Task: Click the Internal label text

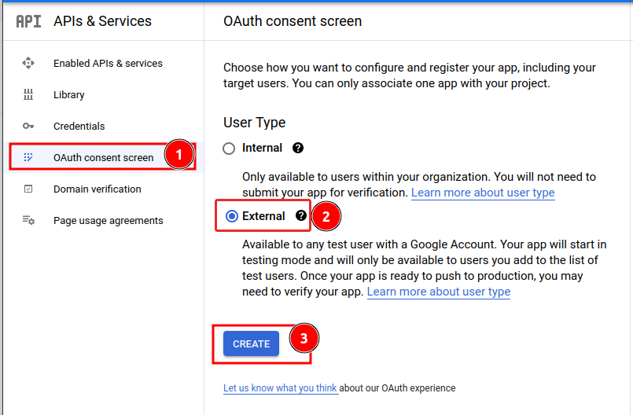Action: tap(262, 148)
